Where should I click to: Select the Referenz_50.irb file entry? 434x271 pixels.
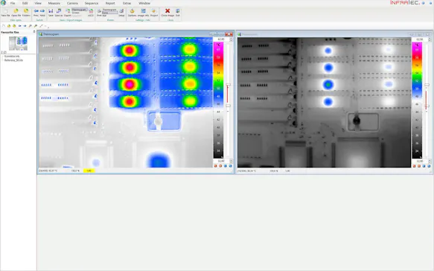point(13,60)
